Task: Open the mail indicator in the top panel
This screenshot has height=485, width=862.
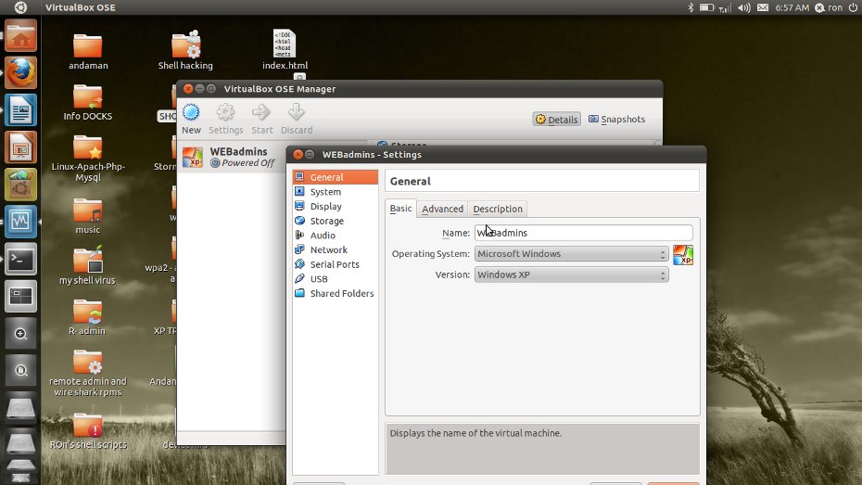Action: pos(763,7)
